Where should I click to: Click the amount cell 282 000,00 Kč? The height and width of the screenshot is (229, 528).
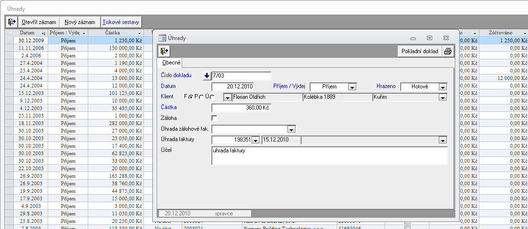click(x=116, y=123)
